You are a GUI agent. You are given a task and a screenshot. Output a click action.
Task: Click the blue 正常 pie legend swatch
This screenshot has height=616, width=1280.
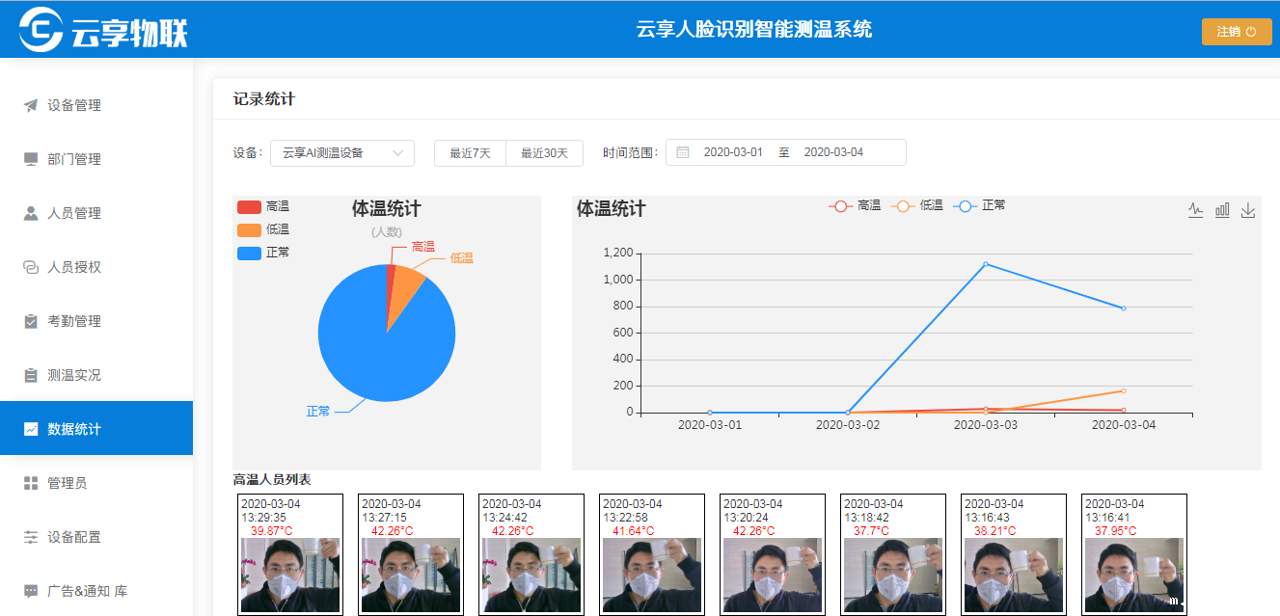click(x=249, y=253)
